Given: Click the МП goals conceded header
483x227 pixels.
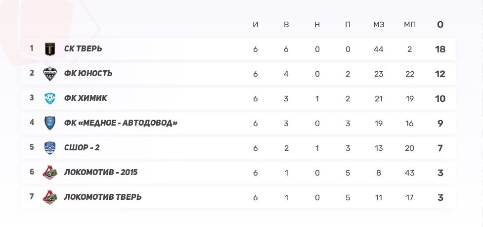Looking at the screenshot, I should (x=410, y=25).
